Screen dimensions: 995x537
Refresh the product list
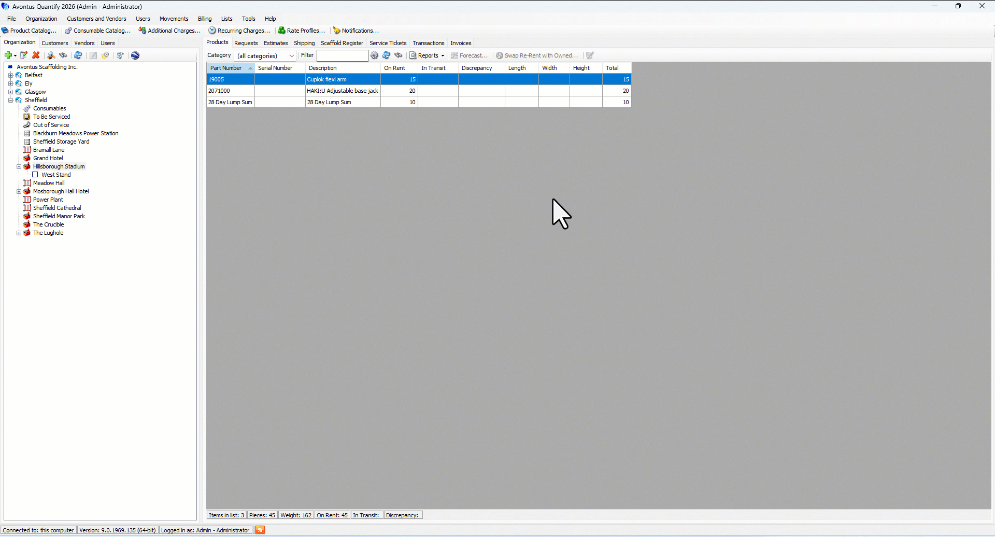tap(387, 55)
